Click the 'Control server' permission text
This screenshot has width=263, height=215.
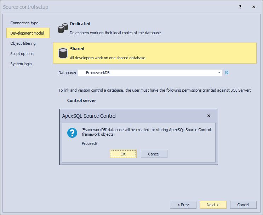(81, 100)
